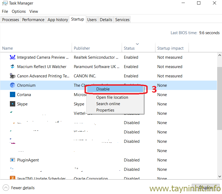This screenshot has height=194, width=222.
Task: Click the Macrium Reflect UI Watcher icon
Action: [12, 67]
